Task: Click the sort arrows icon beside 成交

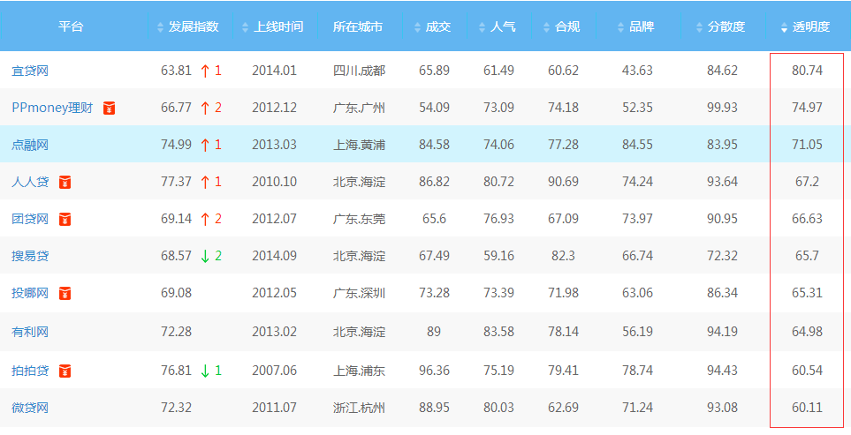Action: (x=417, y=27)
